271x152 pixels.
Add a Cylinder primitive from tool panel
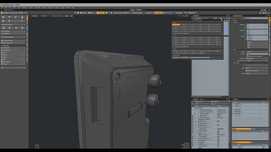point(16,17)
